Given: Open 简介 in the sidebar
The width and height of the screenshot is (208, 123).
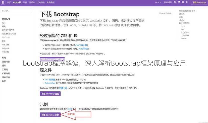Looking at the screenshot, I should point(4,23).
